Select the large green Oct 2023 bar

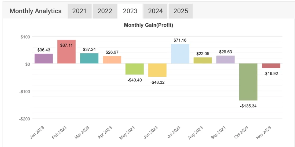tap(248, 82)
